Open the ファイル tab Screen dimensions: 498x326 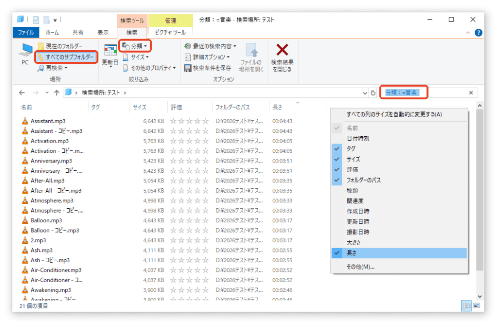tap(26, 33)
